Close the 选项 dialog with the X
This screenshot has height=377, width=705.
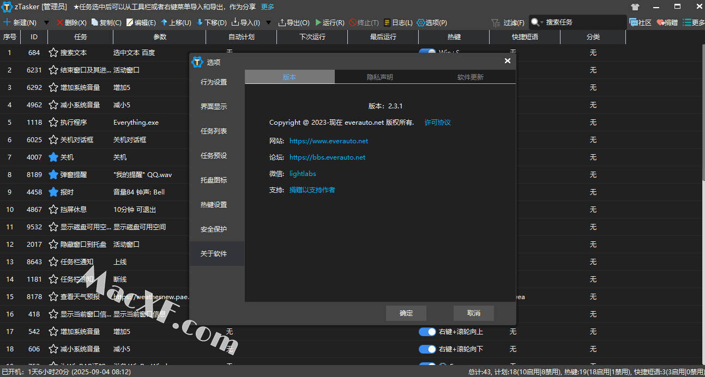tap(508, 61)
